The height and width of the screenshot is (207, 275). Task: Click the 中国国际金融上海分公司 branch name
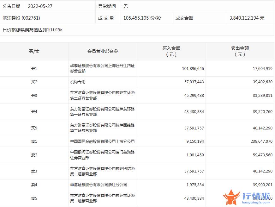tap(102, 141)
